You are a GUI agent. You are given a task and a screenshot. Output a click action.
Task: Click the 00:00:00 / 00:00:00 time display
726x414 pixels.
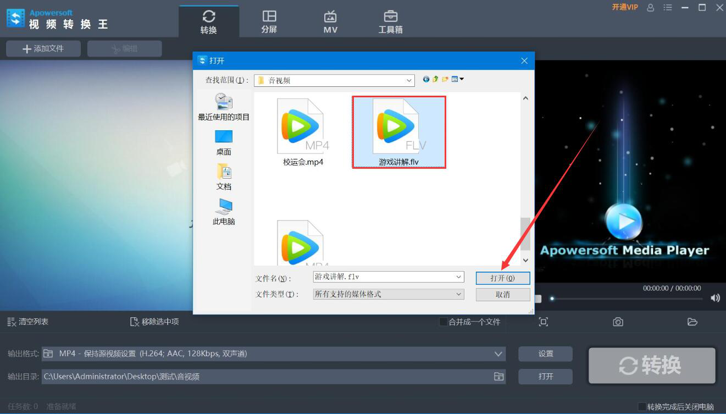click(672, 288)
